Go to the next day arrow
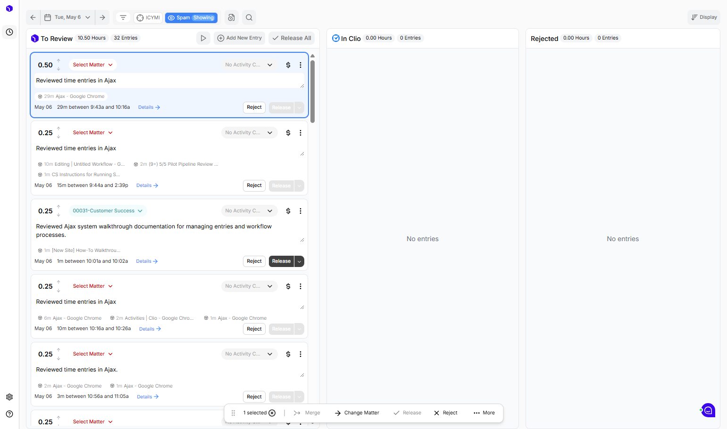This screenshot has width=727, height=429. point(102,17)
